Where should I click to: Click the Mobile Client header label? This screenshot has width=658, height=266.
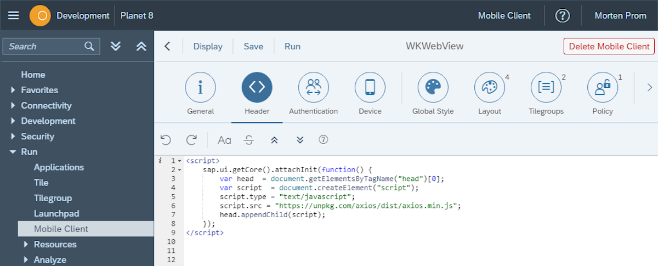coord(504,15)
